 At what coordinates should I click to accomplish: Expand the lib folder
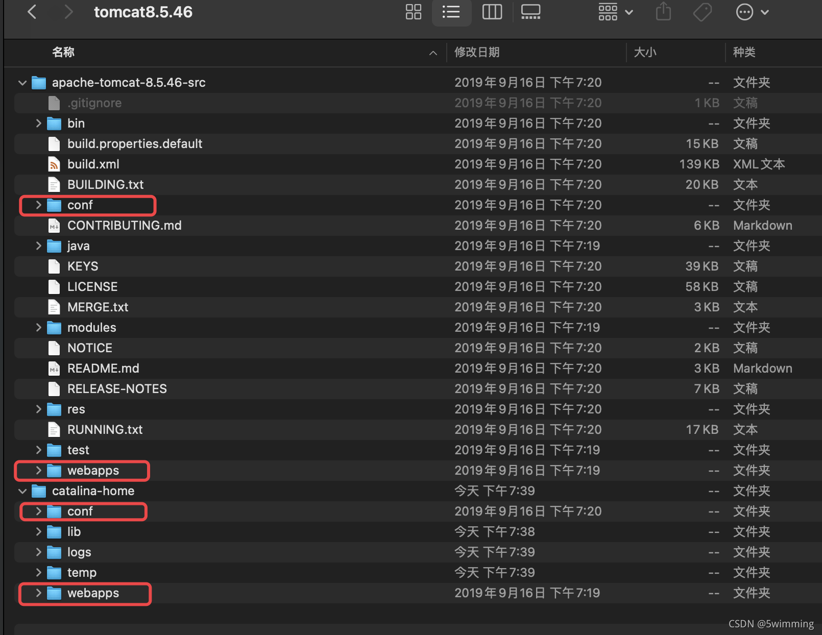tap(38, 531)
